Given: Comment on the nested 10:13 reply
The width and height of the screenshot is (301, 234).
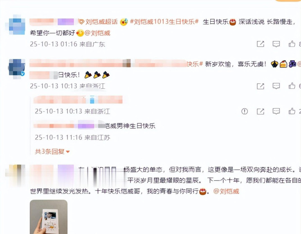Looking at the screenshot, I should click(x=276, y=111).
